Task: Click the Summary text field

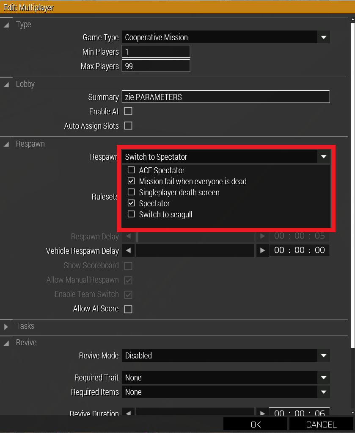Action: coord(226,97)
